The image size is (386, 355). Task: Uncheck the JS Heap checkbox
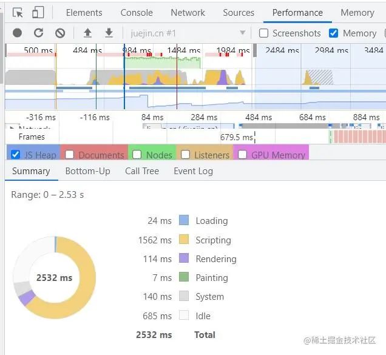[16, 155]
